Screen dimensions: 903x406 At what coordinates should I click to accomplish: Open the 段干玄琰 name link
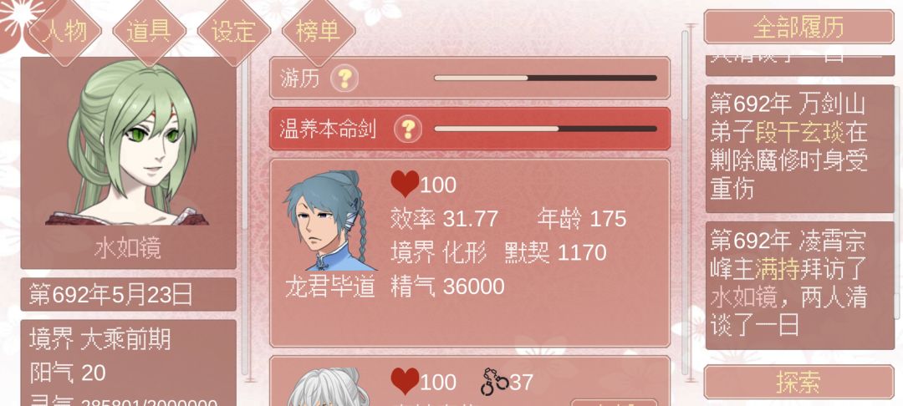799,133
